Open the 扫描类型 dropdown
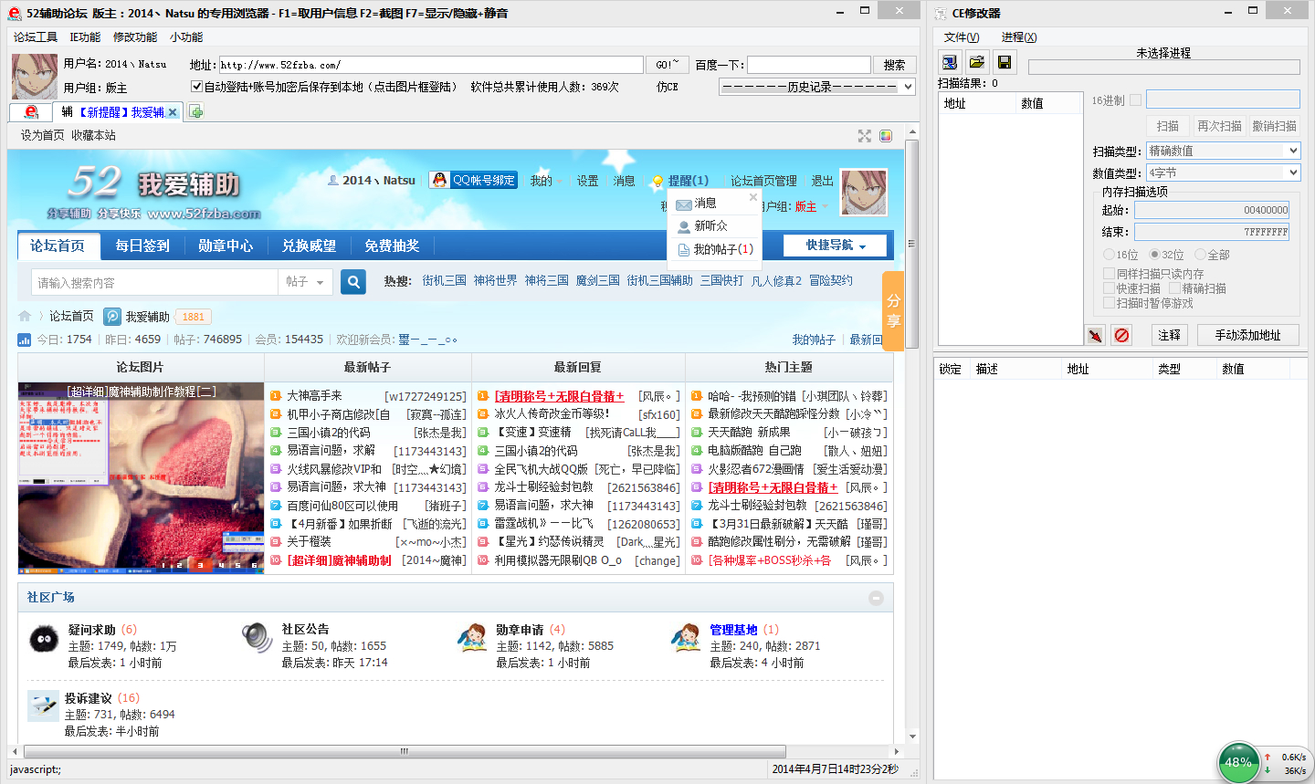This screenshot has height=784, width=1315. pyautogui.click(x=1223, y=151)
